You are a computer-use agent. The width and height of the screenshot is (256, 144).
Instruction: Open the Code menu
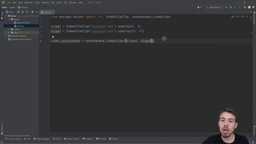click(x=37, y=3)
